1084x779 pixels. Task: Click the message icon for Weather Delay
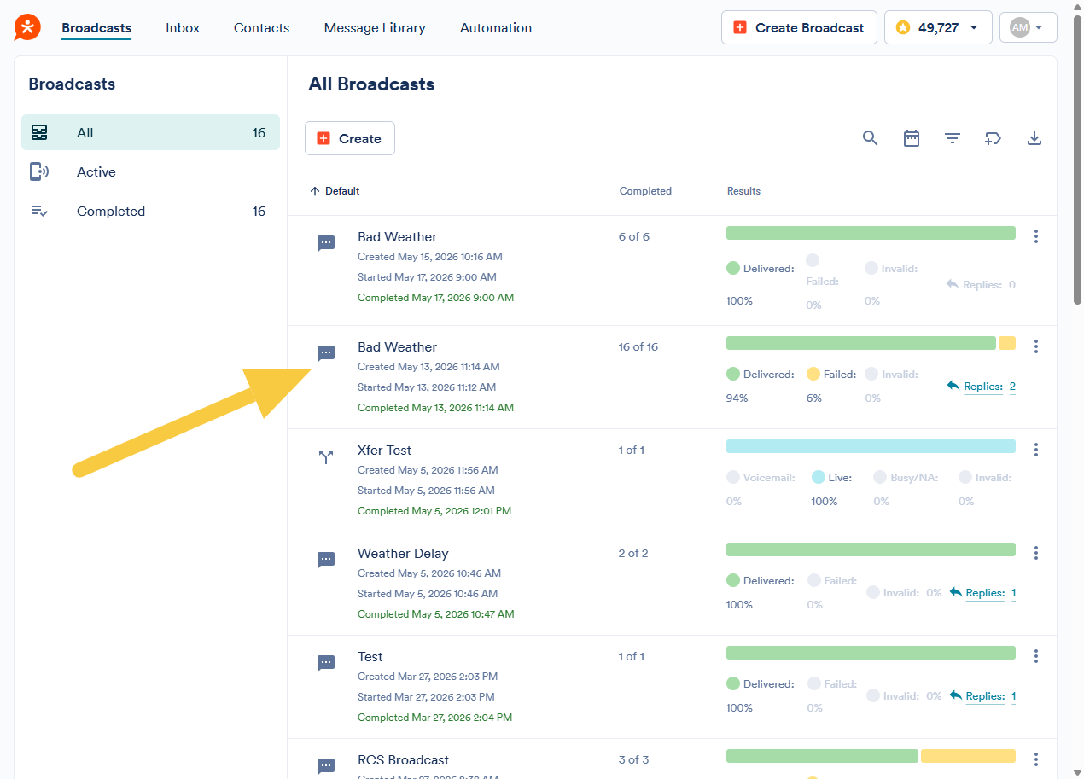point(326,561)
